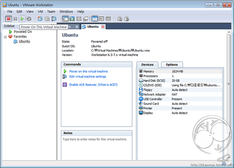Click the Notes text area
This screenshot has width=234, height=168.
pos(97,148)
